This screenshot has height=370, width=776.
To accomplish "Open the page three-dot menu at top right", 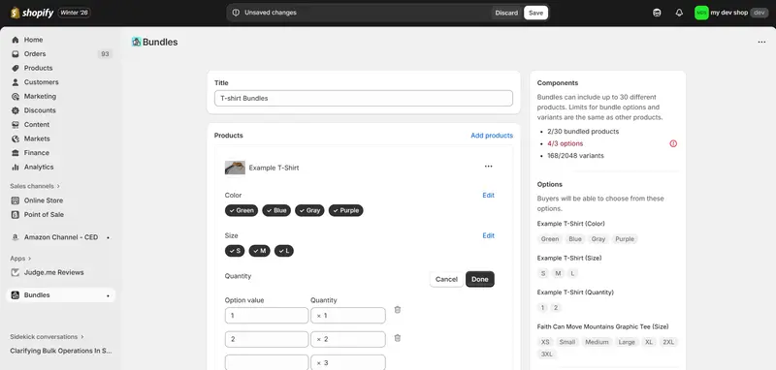I will [761, 43].
